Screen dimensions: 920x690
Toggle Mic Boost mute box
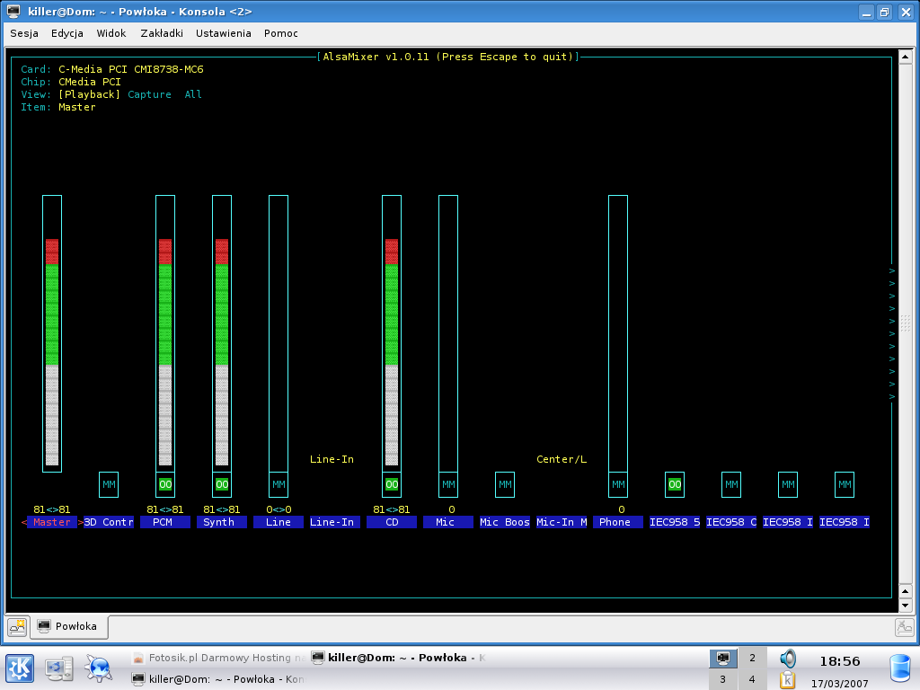coord(505,484)
